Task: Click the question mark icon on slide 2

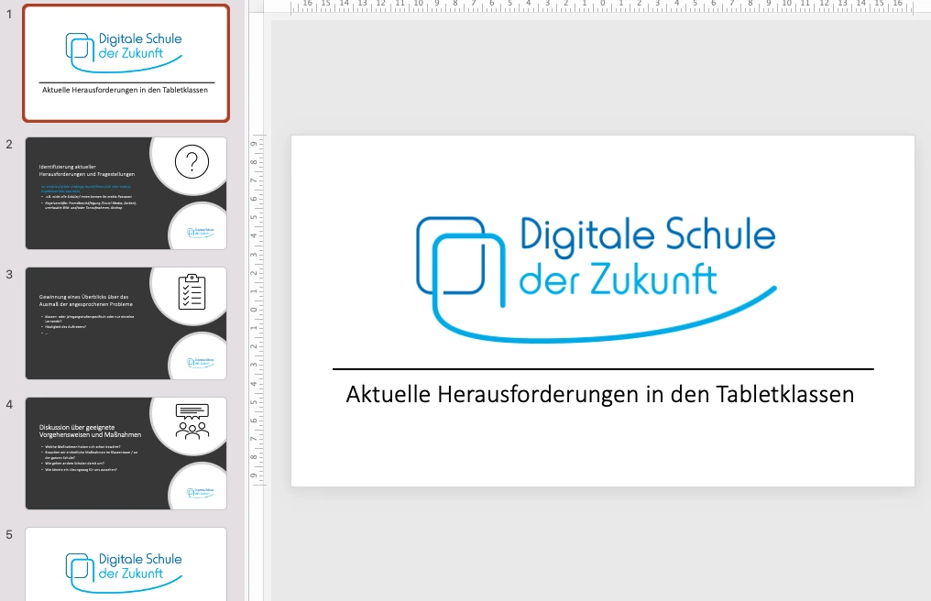Action: [192, 162]
